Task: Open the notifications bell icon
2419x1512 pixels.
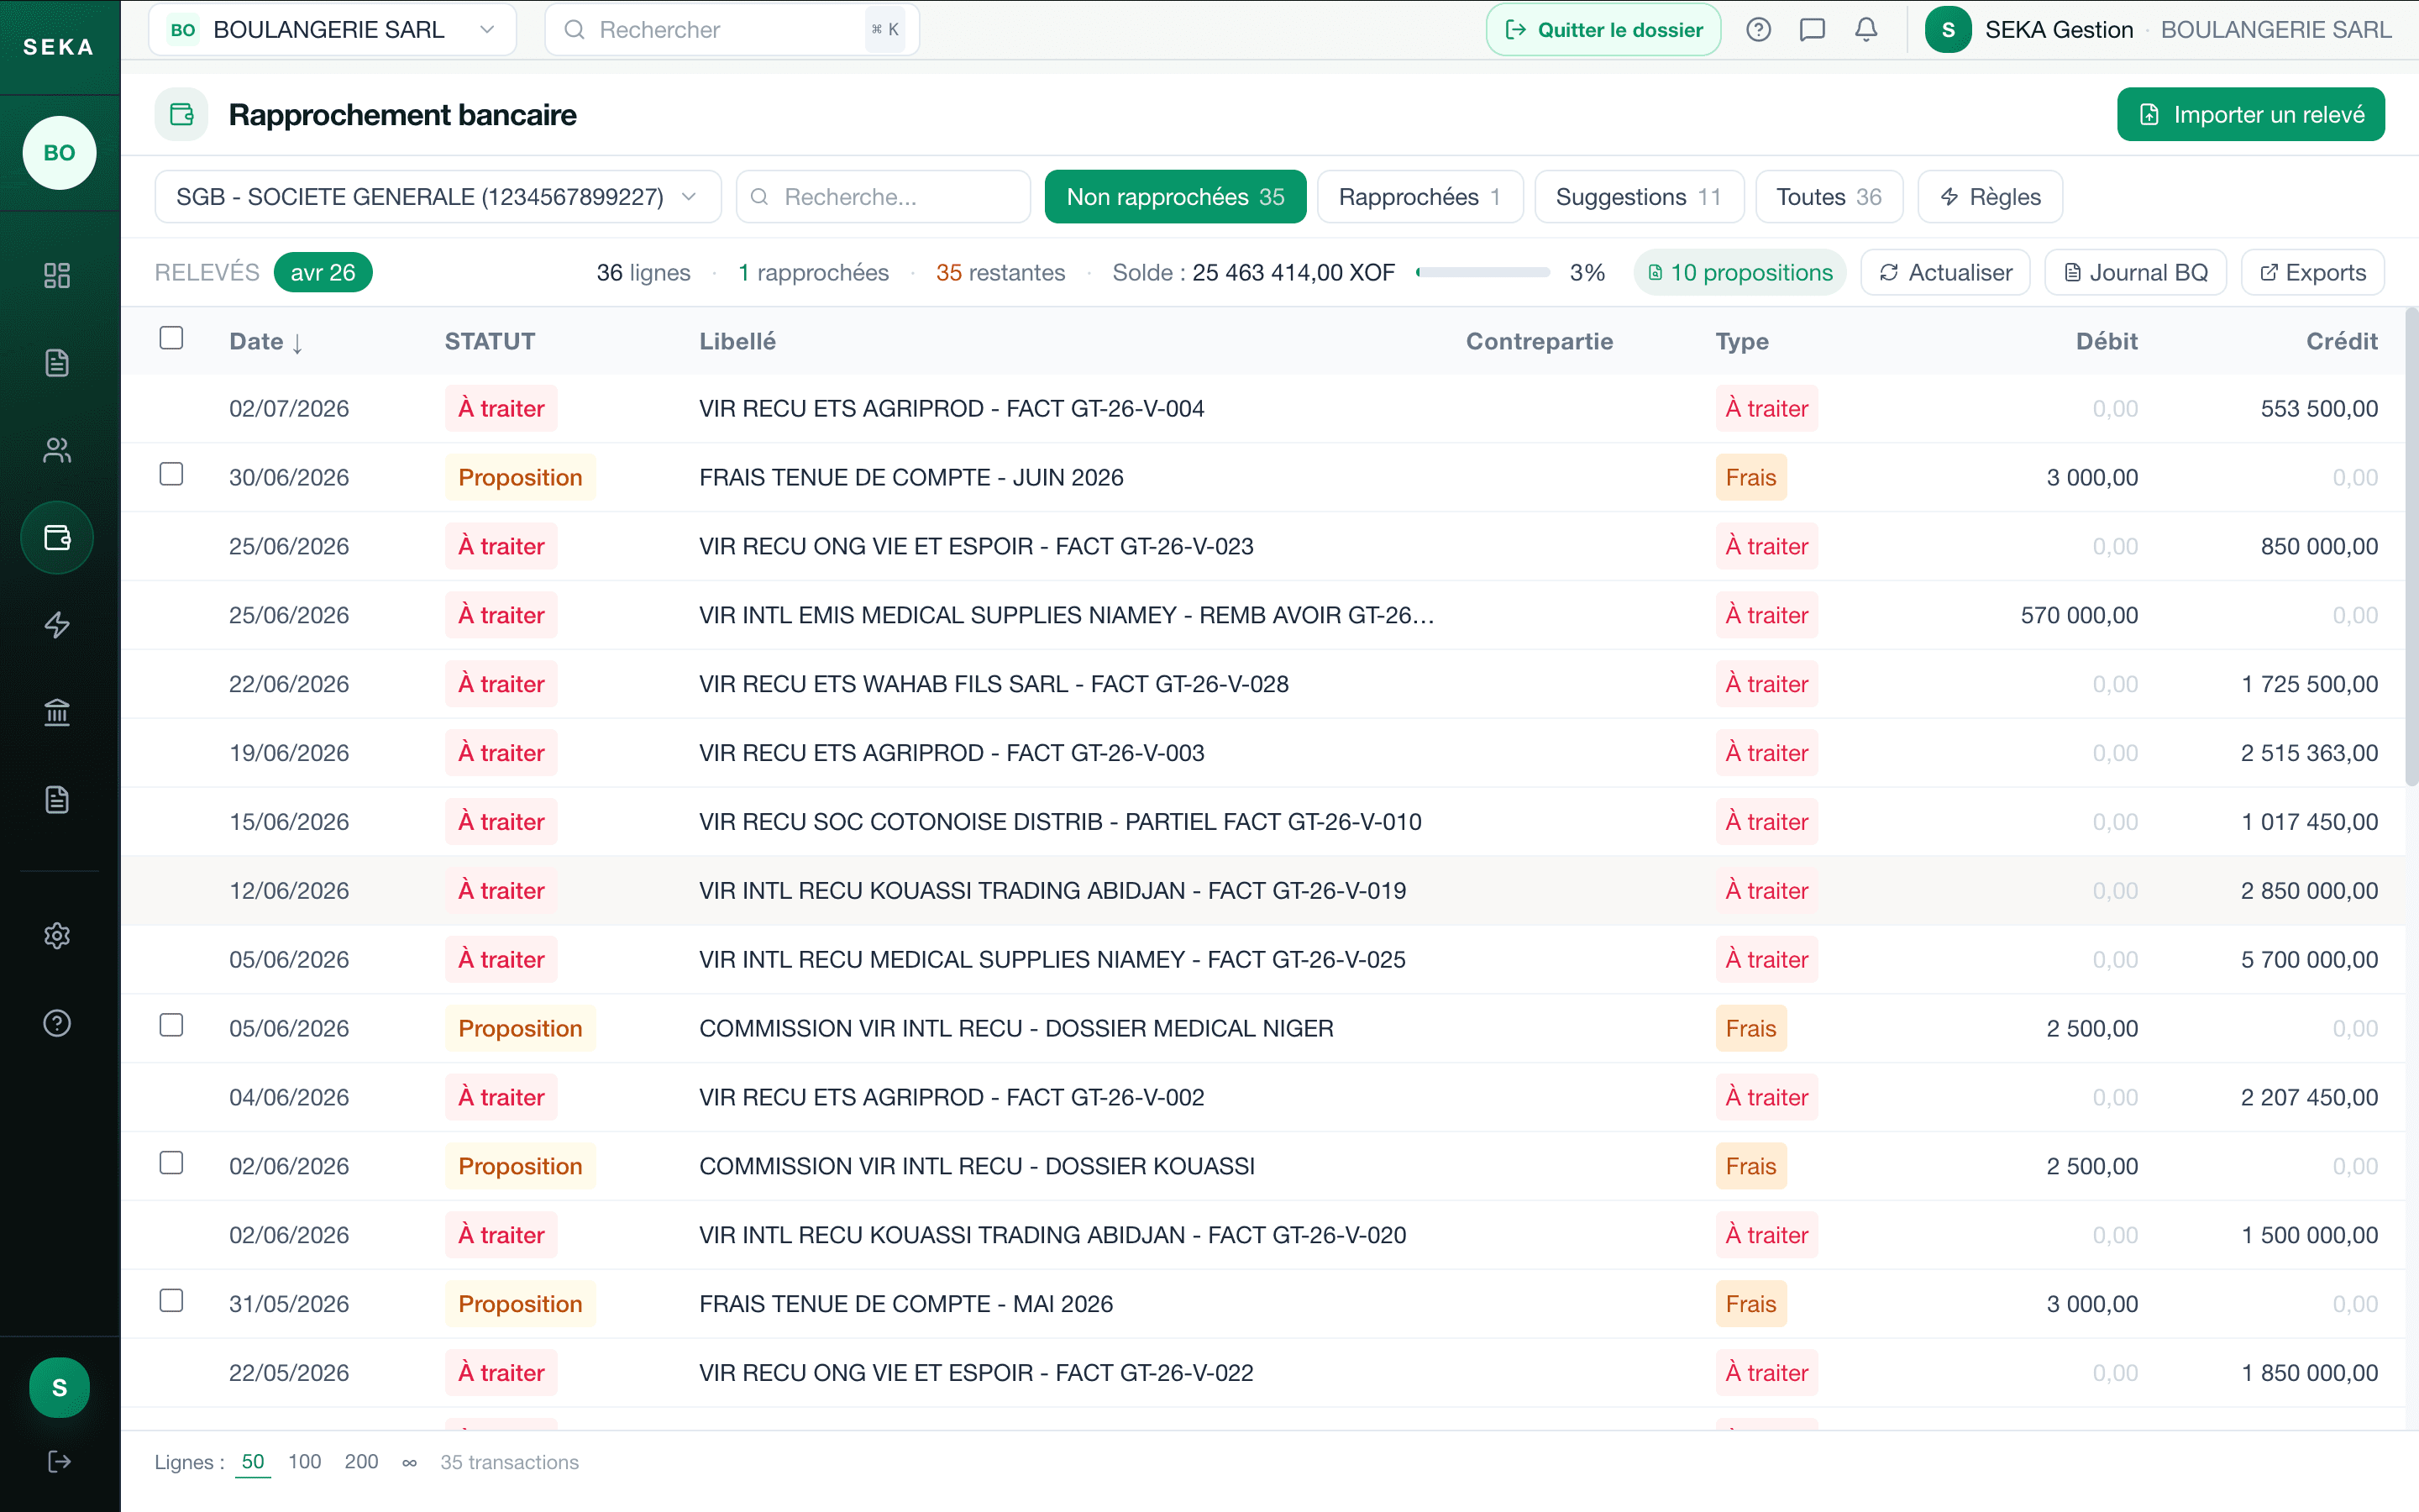Action: [1866, 30]
